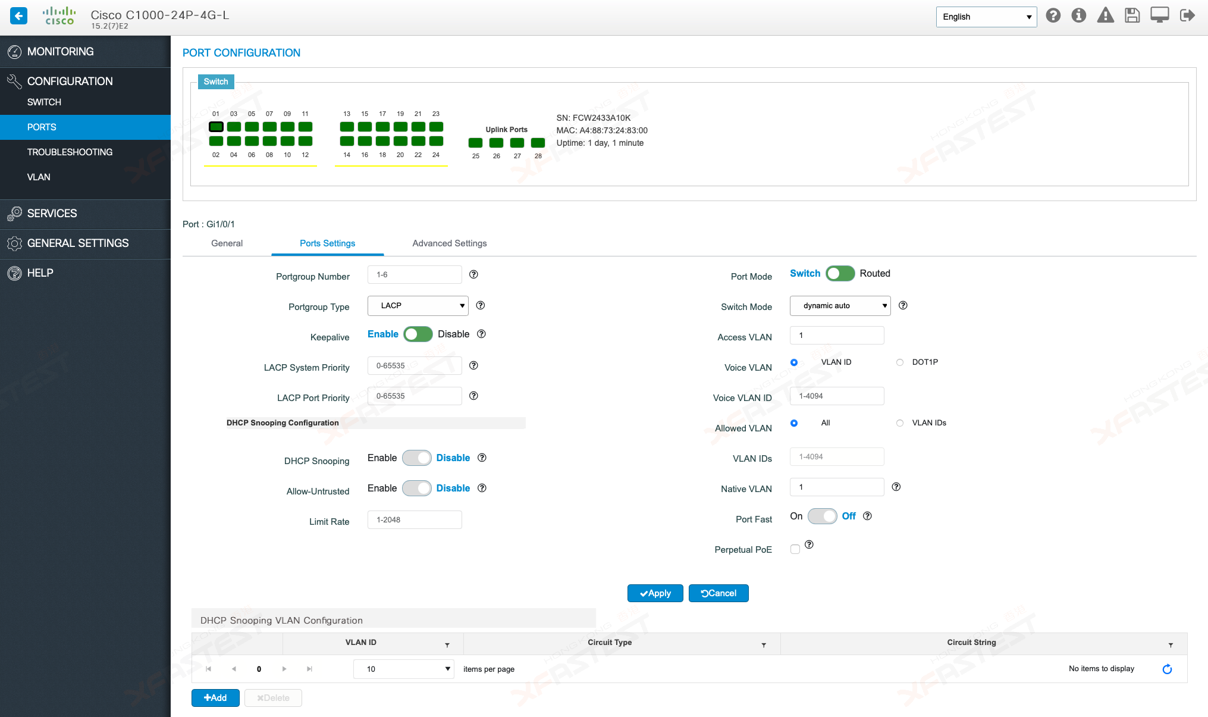Open VLAN ID column filter
Viewport: 1208px width, 717px height.
447,645
